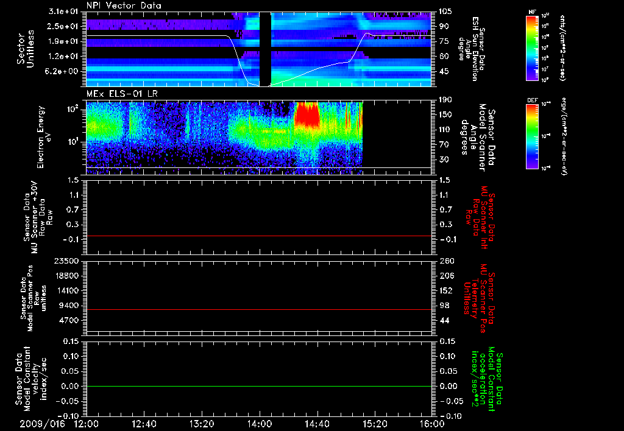
Task: Click the '9400' scanner position tick value
Action: (x=69, y=306)
